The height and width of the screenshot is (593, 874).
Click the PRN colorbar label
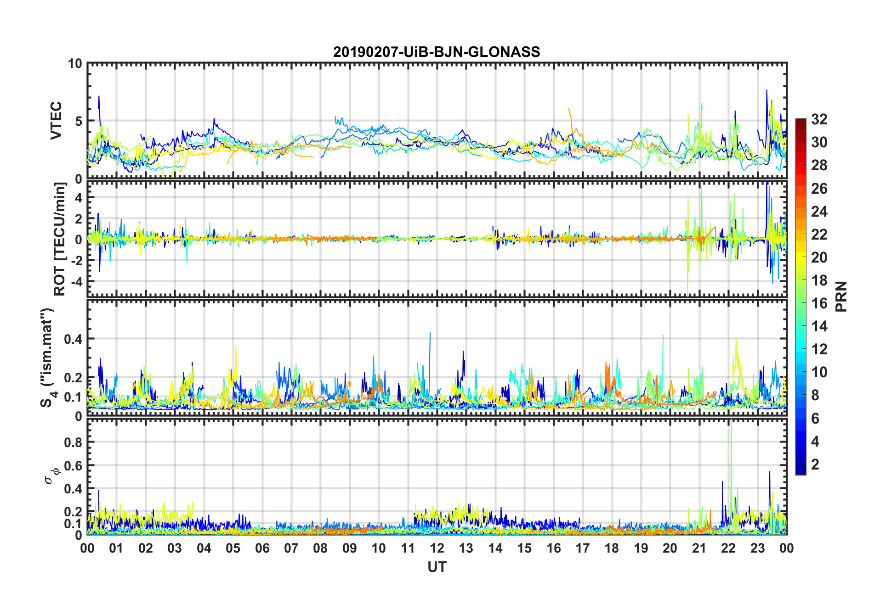coord(841,296)
